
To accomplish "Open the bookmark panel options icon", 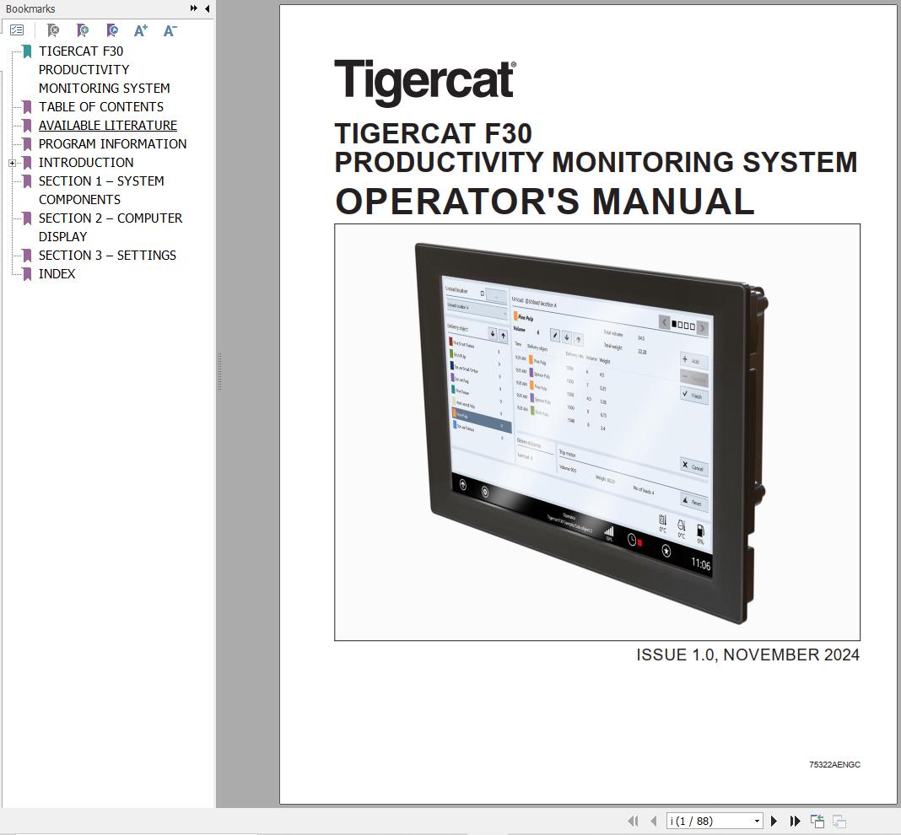I will tap(18, 30).
